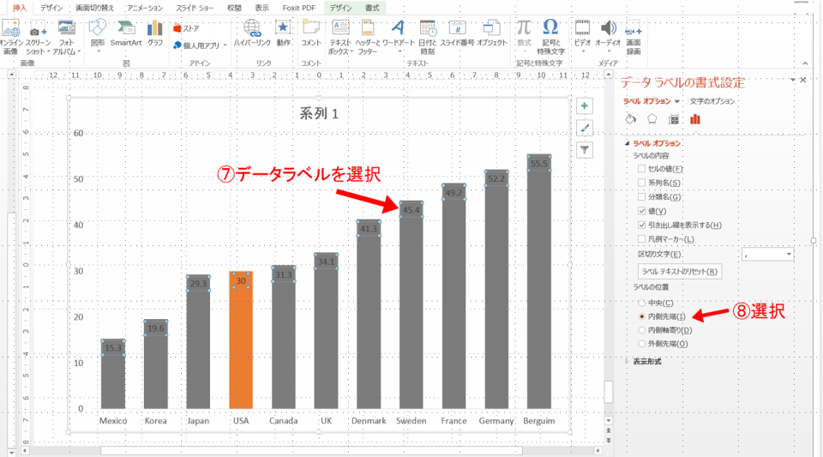Open the Store add-ins

(x=187, y=28)
